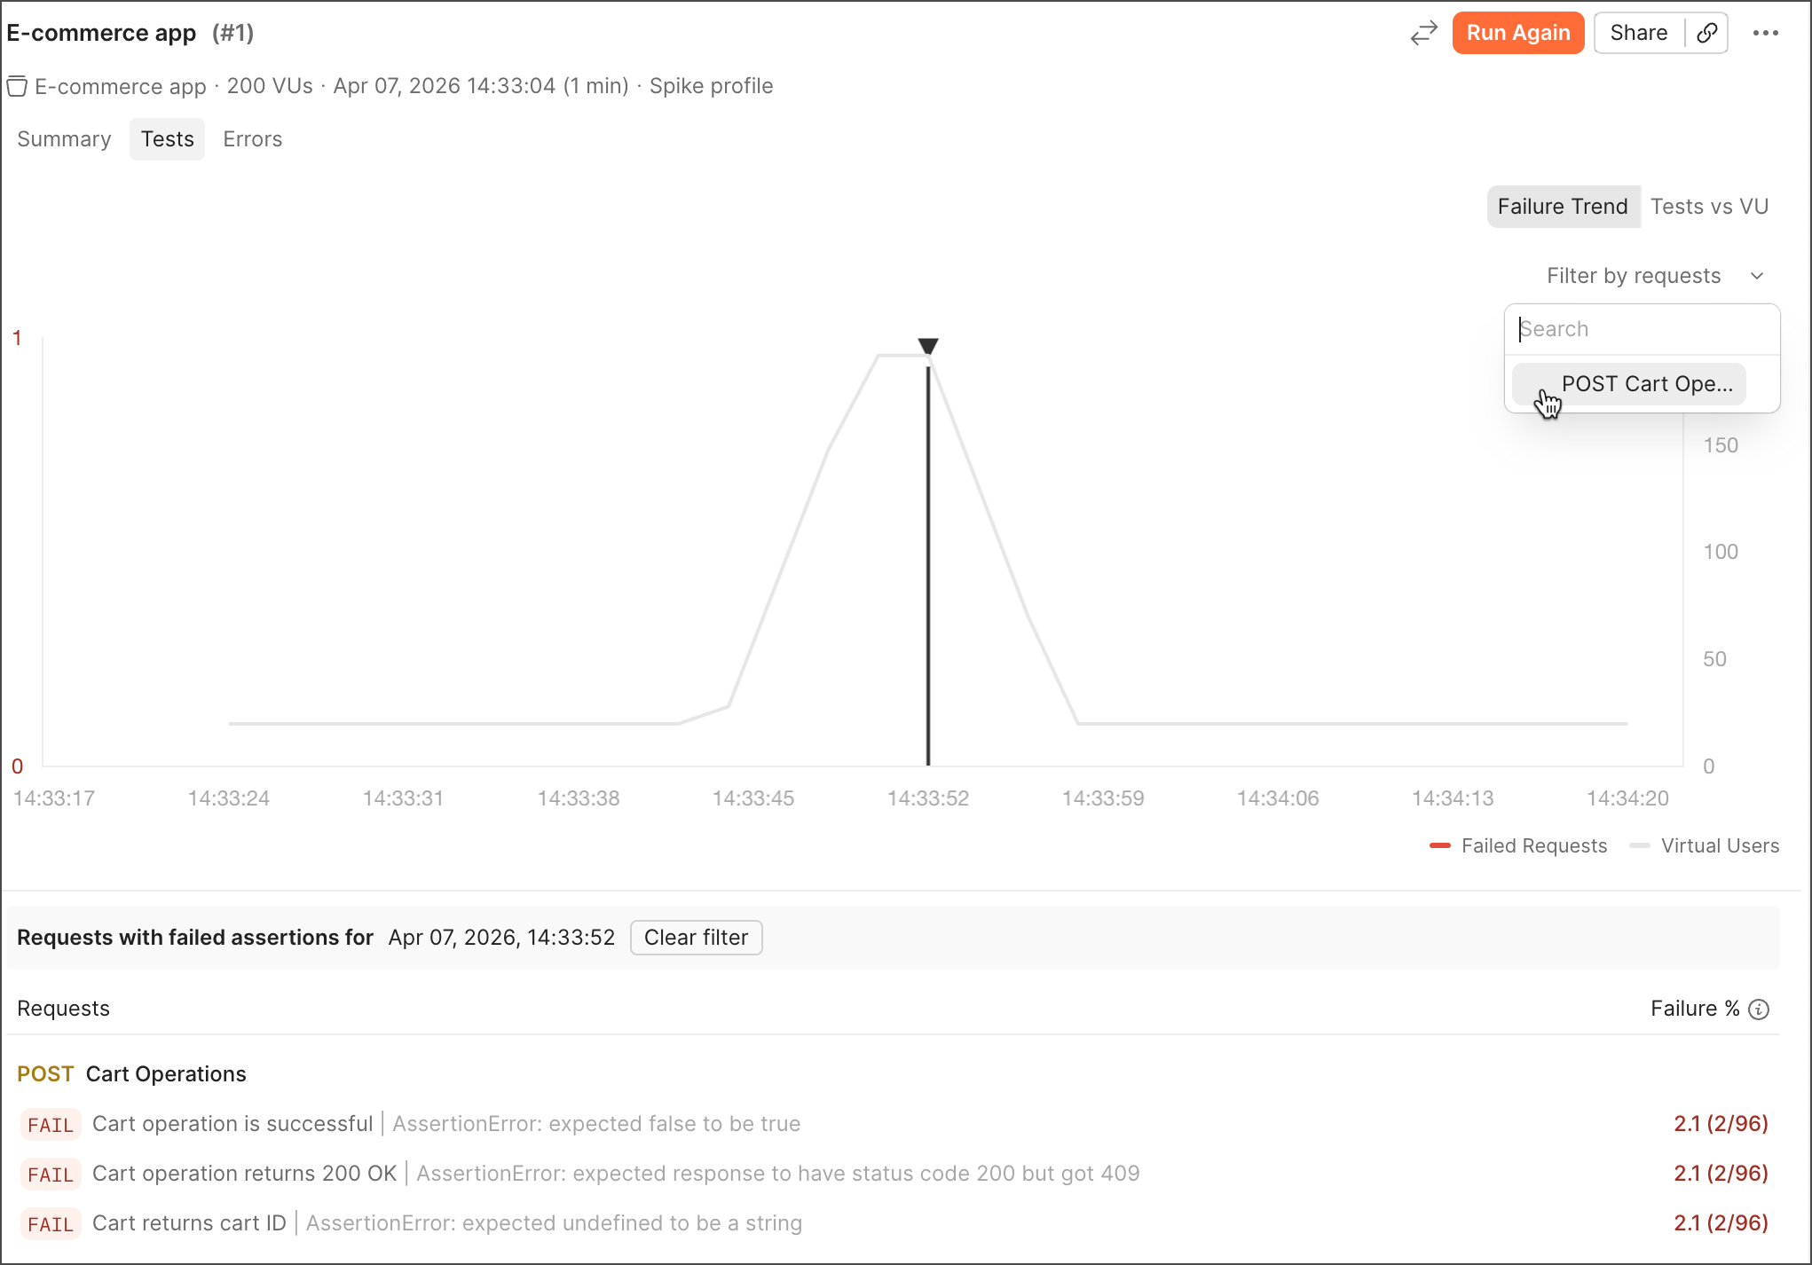Collapse the request filter chevron
The image size is (1812, 1265).
click(x=1758, y=275)
